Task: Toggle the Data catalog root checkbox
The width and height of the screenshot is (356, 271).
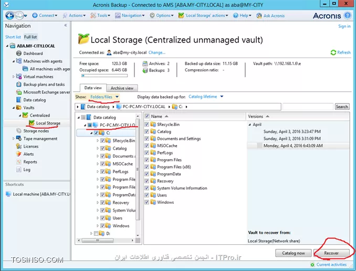Action: 83,118
